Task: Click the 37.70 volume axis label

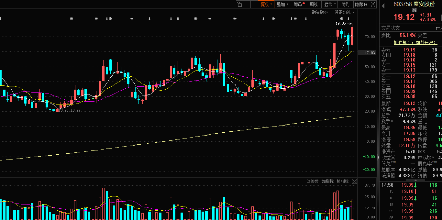Action: tap(370, 185)
